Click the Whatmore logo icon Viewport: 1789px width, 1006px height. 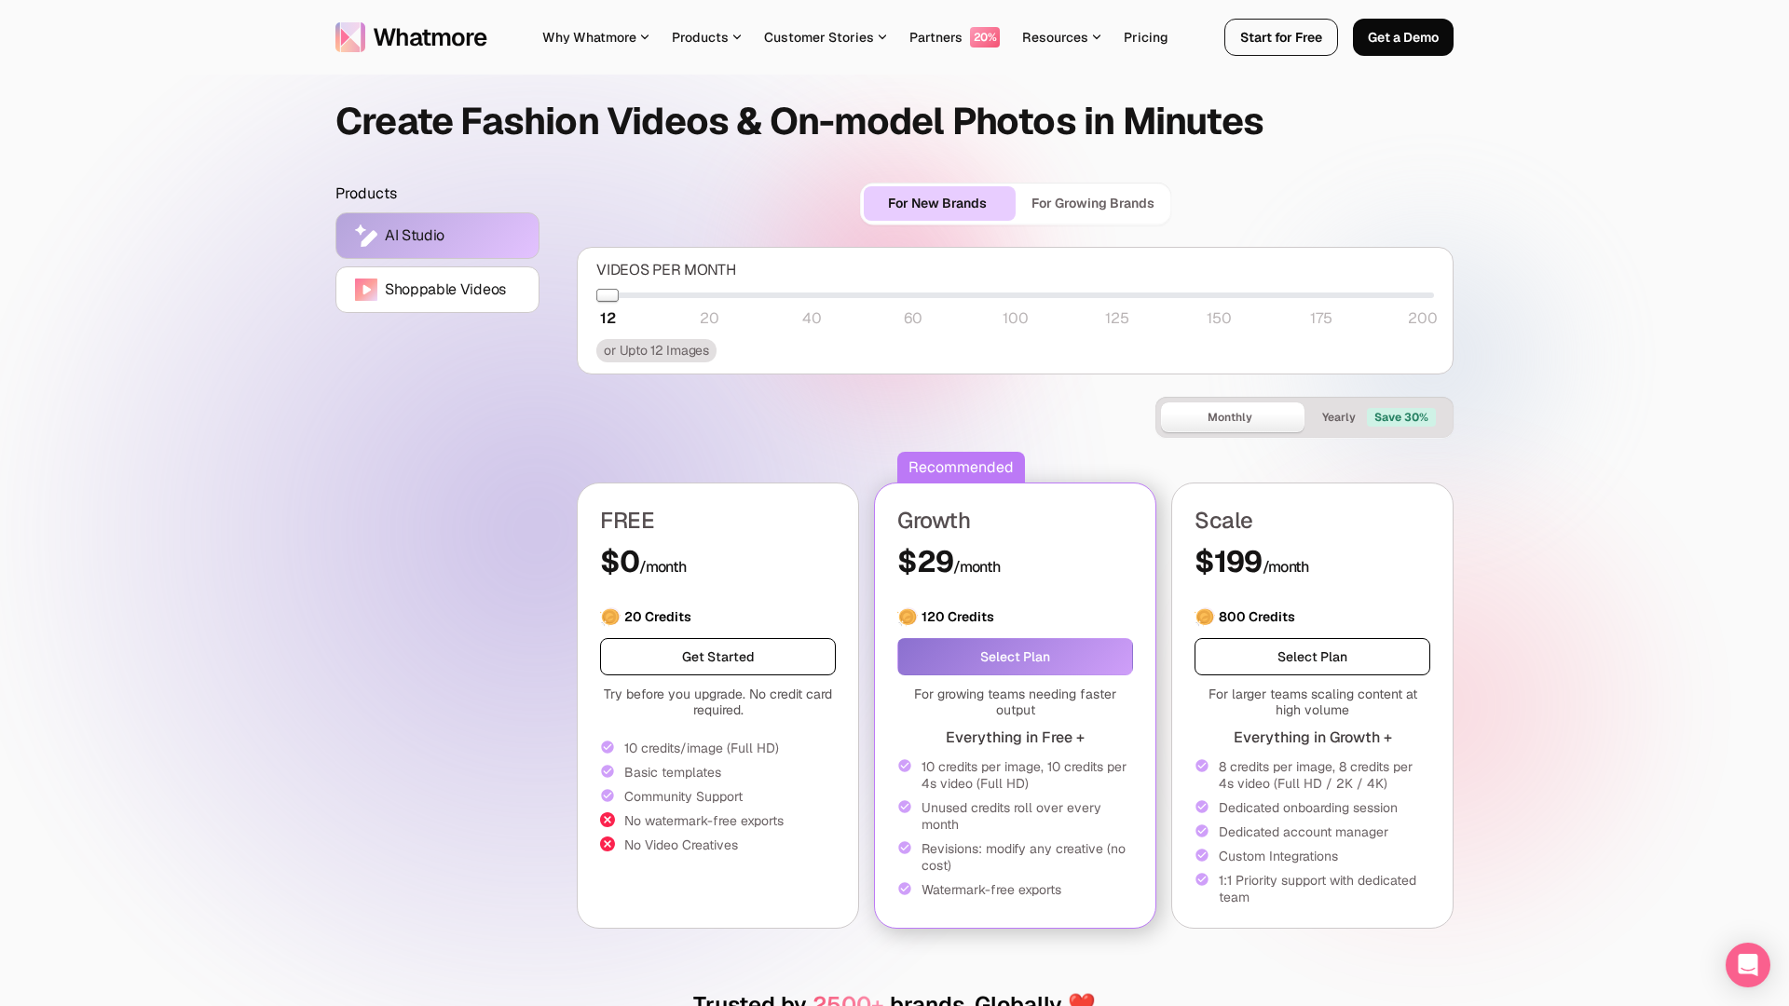349,37
